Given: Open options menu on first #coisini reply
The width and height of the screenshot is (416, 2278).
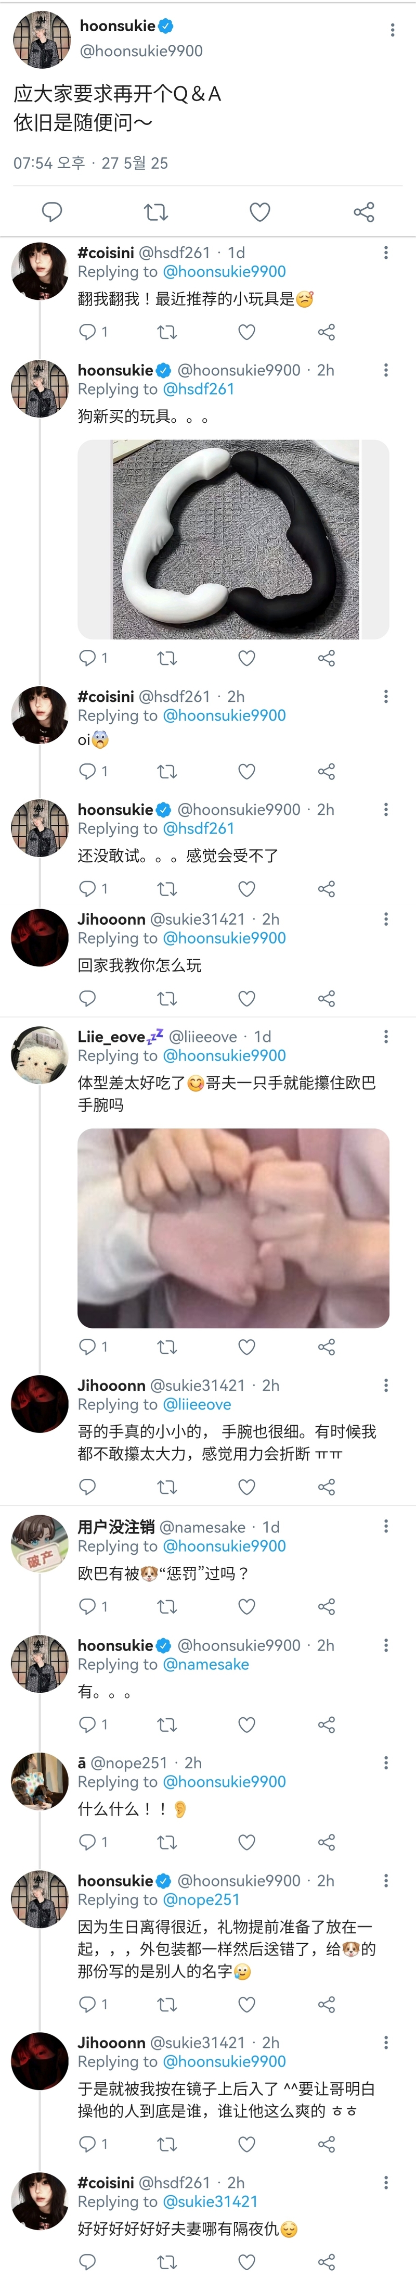Looking at the screenshot, I should pyautogui.click(x=386, y=253).
